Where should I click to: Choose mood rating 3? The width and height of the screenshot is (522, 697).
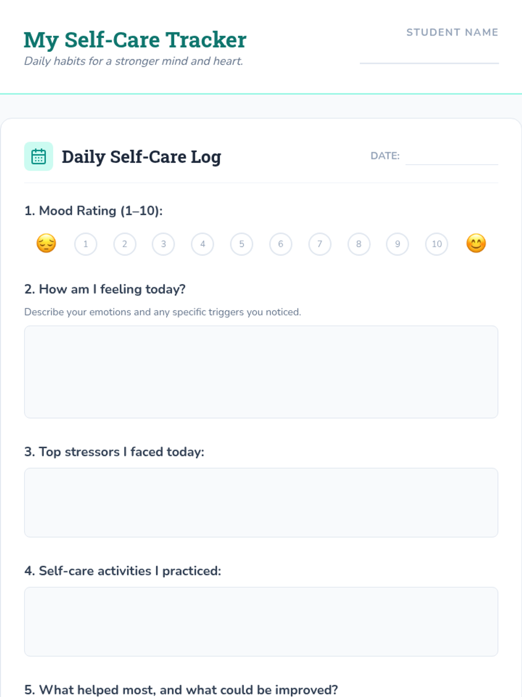[164, 244]
